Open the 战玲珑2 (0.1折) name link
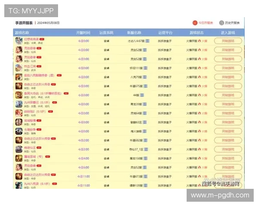Viewport: 258px width, 206px height. tap(35, 112)
